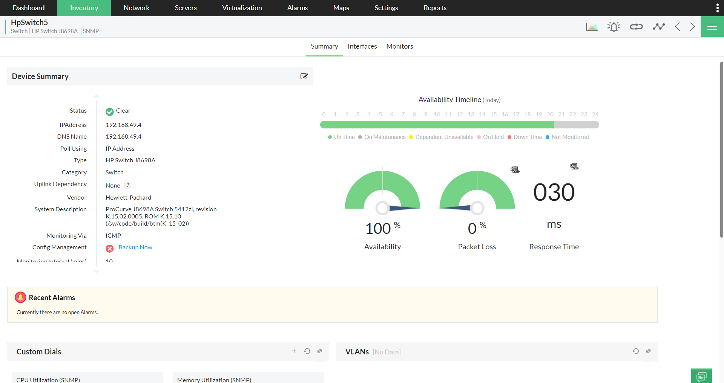This screenshot has height=383, width=724.
Task: Navigate to next device with right chevron
Action: pos(692,26)
